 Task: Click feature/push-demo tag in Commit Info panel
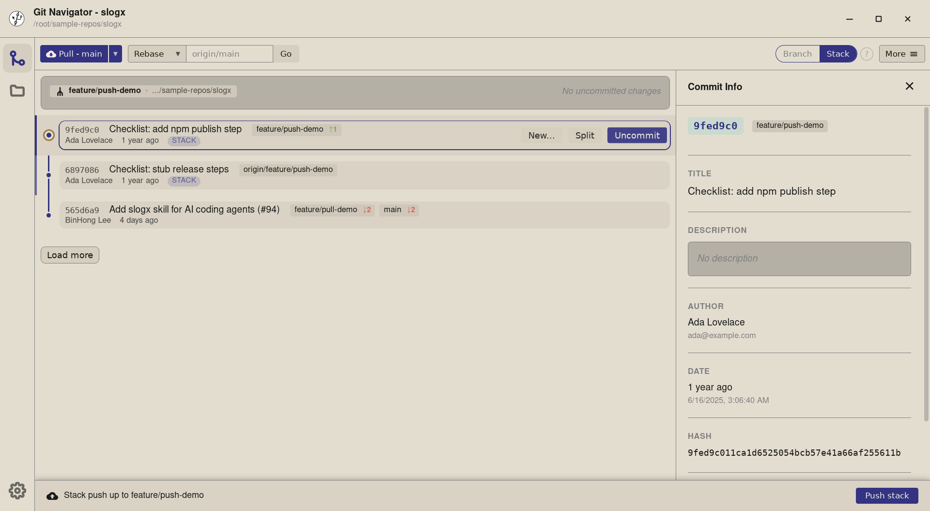click(x=790, y=125)
